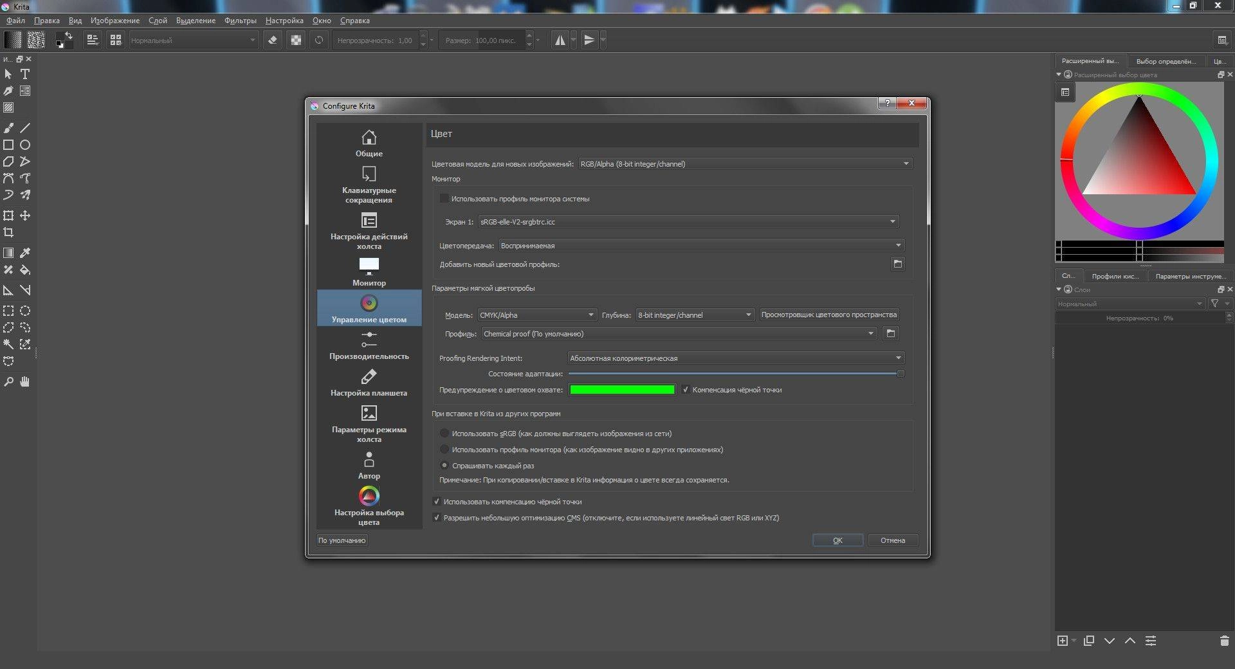
Task: Select the Line tool
Action: (25, 128)
